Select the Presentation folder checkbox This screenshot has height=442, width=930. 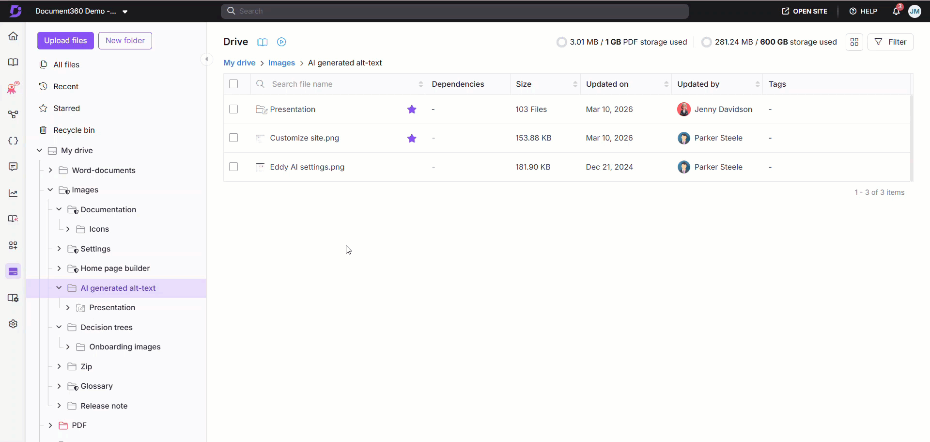click(233, 109)
